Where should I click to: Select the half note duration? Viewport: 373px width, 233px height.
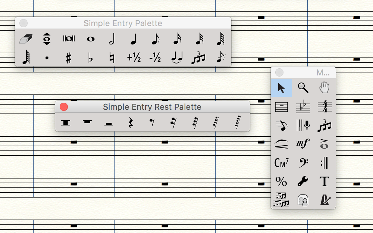112,39
